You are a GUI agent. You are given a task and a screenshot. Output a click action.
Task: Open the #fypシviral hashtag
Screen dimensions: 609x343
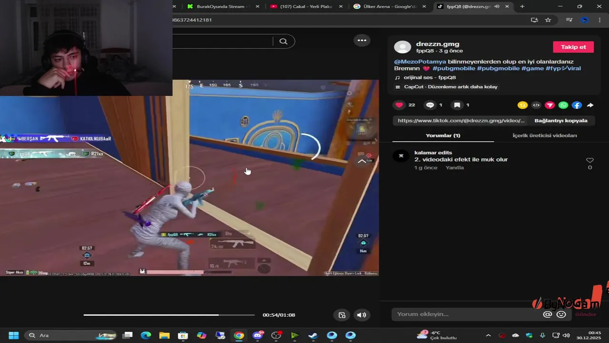pyautogui.click(x=563, y=68)
